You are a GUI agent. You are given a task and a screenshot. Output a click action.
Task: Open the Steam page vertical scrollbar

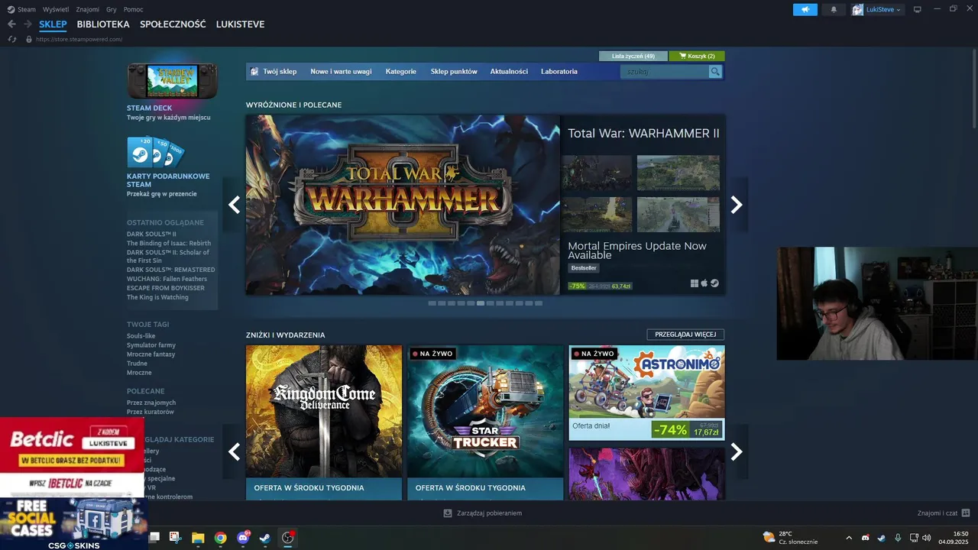974,89
